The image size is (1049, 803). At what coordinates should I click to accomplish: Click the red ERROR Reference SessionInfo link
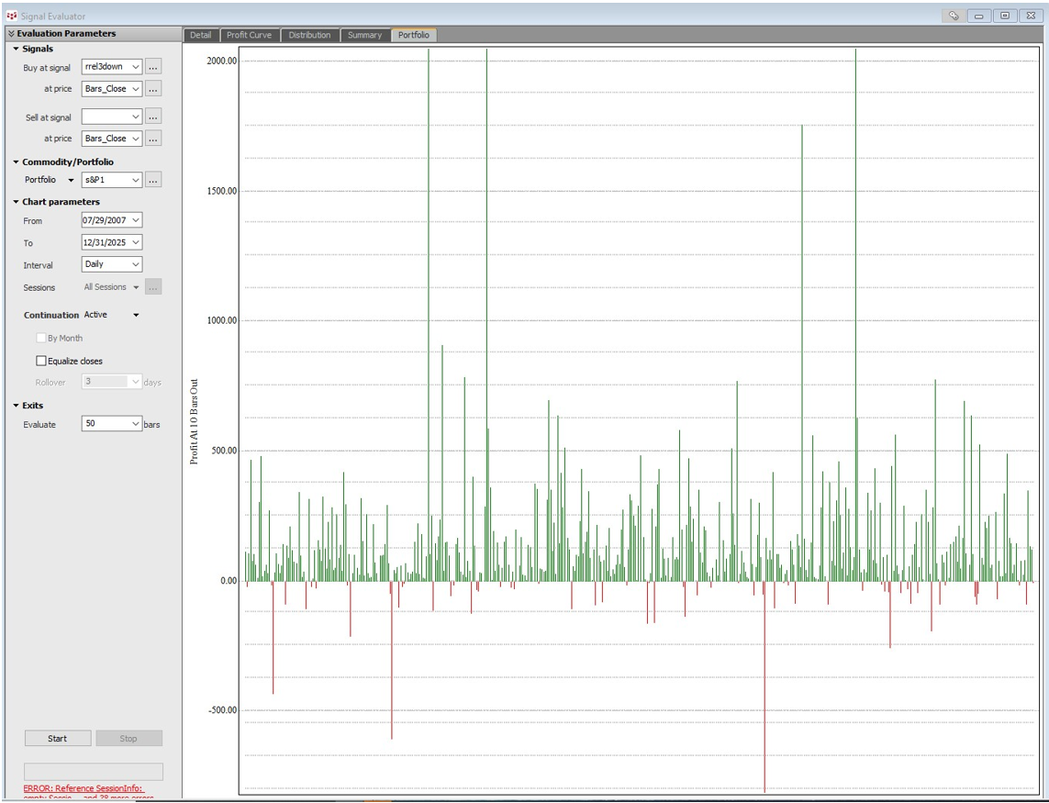tap(84, 789)
